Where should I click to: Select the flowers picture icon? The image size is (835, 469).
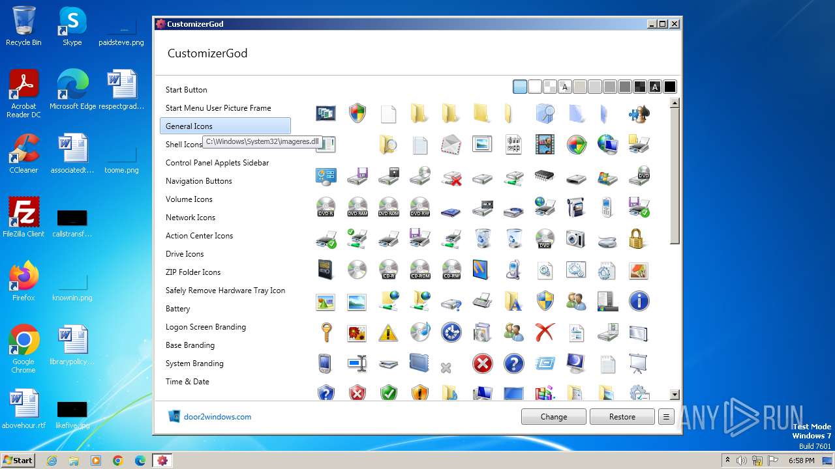pos(357,332)
